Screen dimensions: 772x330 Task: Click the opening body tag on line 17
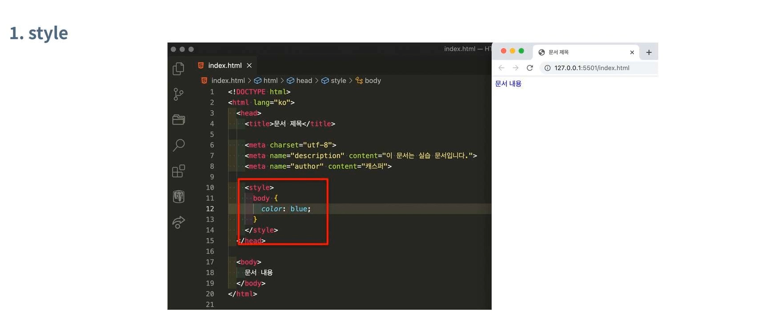pos(249,262)
